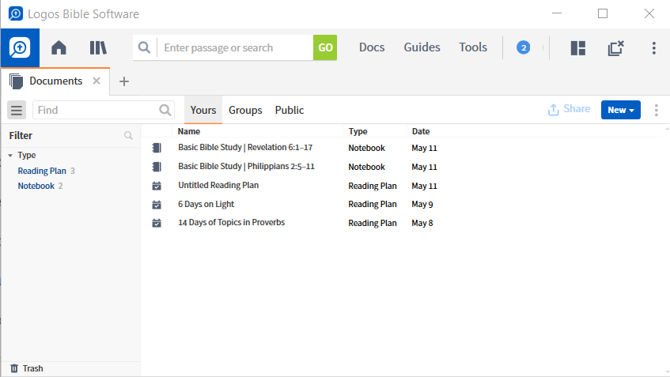
Task: Click the May 8 date cell
Action: [x=422, y=223]
